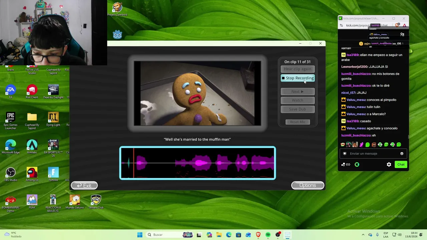
Task: Launch the Strikers Club shortcut
Action: pyautogui.click(x=96, y=202)
